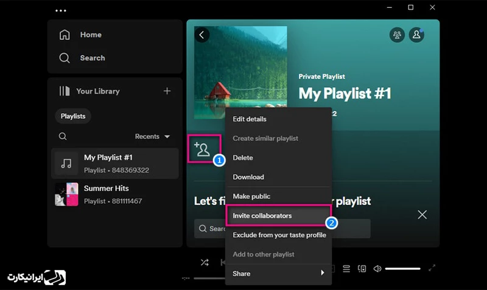487x290 pixels.
Task: Choose Add to other playlist item
Action: click(x=278, y=254)
